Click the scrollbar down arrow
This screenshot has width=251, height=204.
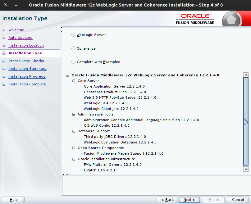tap(246, 169)
